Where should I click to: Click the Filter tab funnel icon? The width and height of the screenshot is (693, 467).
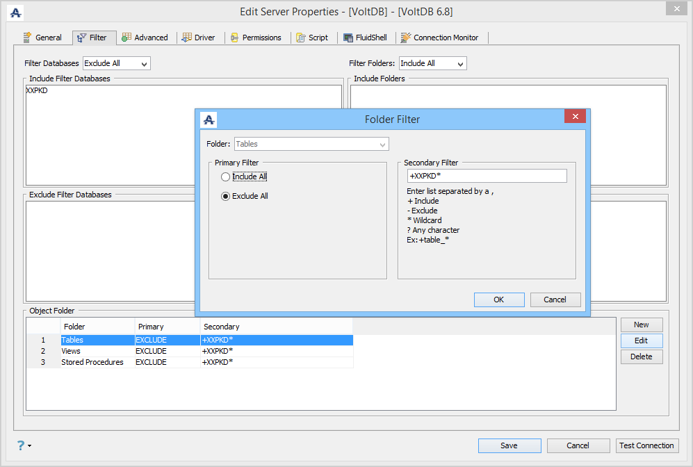[81, 38]
